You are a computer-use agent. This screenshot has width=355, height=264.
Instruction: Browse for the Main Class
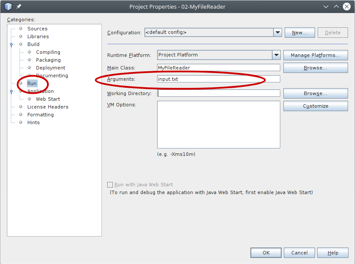tap(316, 68)
